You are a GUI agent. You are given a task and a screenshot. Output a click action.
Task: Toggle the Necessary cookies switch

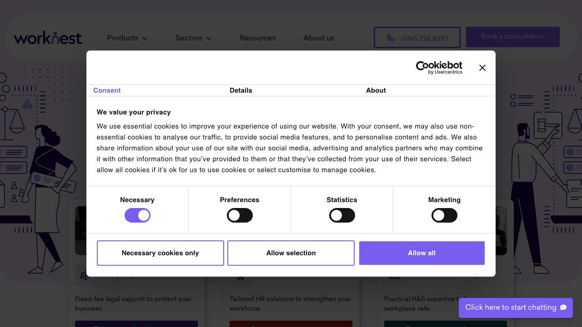pyautogui.click(x=137, y=215)
